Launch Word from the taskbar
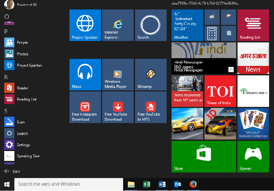The height and width of the screenshot is (191, 274). (162, 184)
